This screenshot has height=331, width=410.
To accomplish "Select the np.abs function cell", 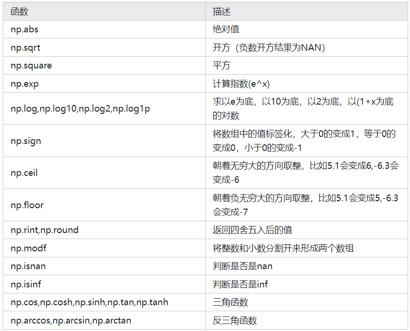I will click(24, 30).
